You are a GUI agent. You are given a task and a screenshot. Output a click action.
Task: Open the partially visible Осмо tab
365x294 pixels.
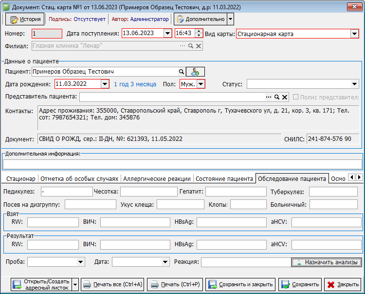point(338,179)
